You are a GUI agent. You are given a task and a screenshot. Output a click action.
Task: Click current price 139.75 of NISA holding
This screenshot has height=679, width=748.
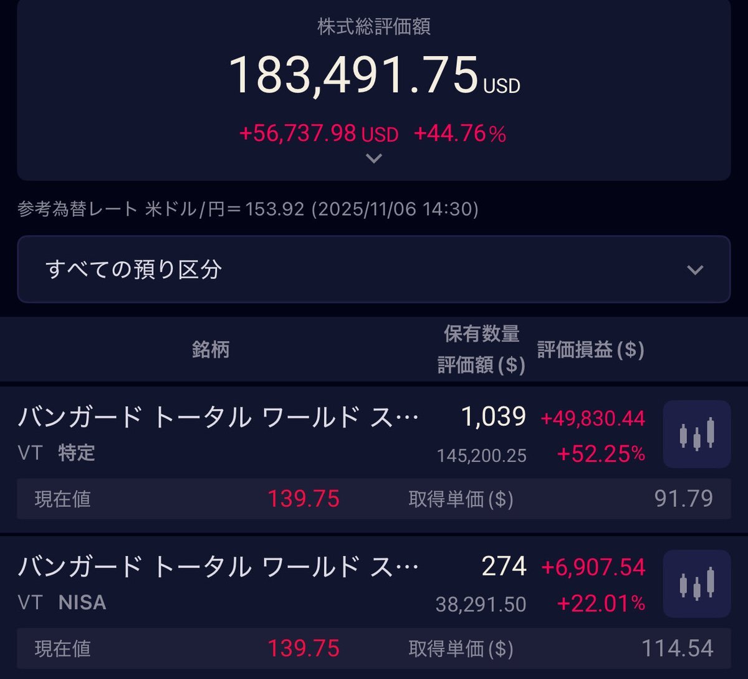[x=304, y=648]
